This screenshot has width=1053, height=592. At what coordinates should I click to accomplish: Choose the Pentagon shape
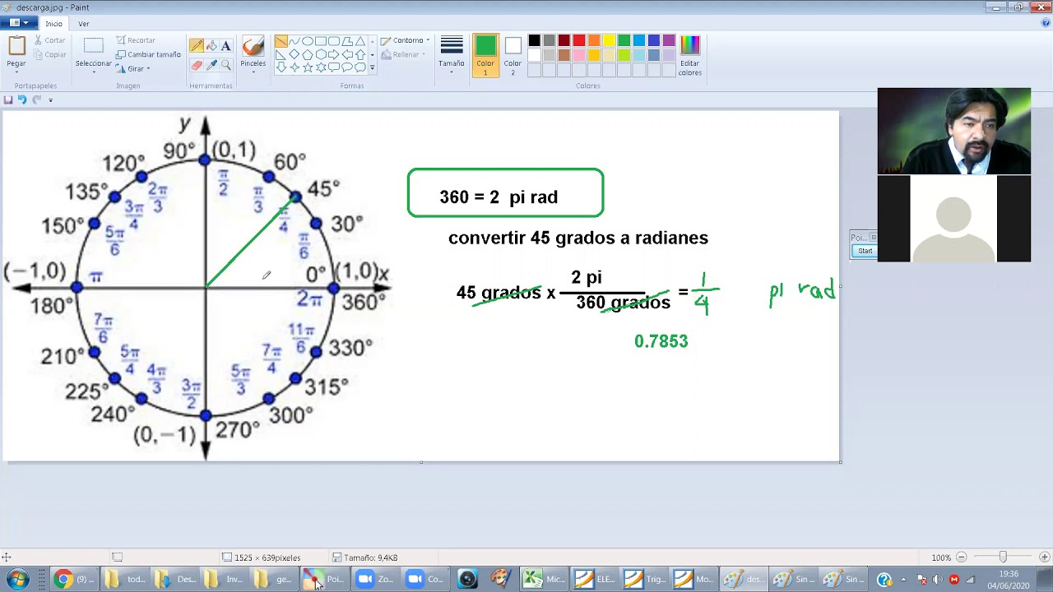308,54
